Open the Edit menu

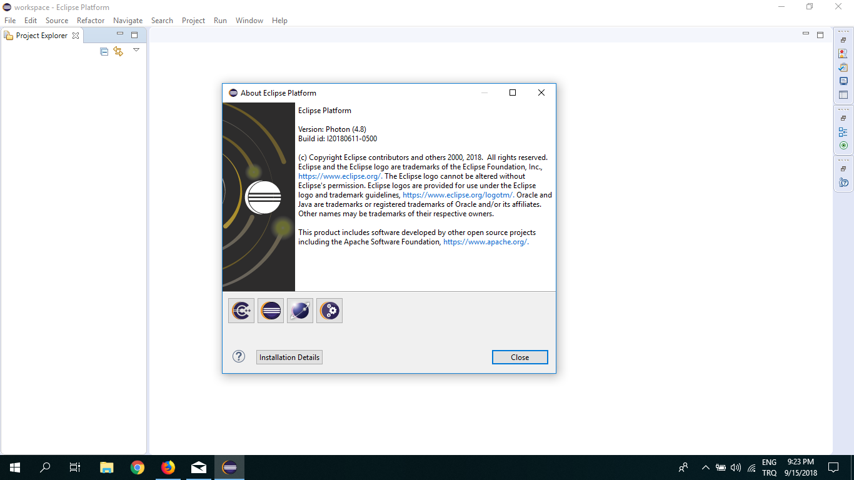pyautogui.click(x=31, y=21)
